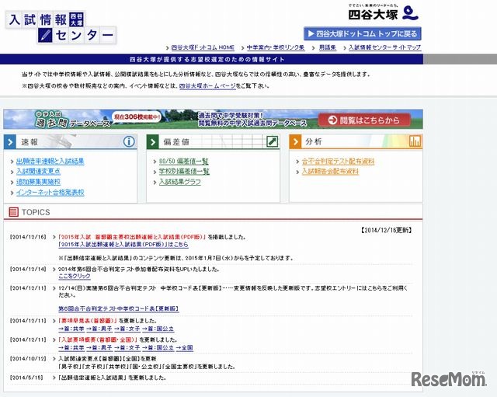The height and width of the screenshot is (397, 497).
Task: Click the ここをクリック link
Action: 75,276
